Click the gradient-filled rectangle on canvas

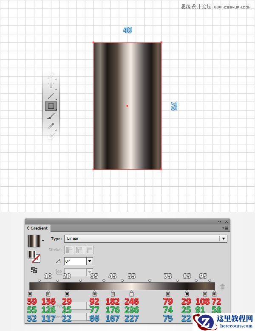(127, 106)
